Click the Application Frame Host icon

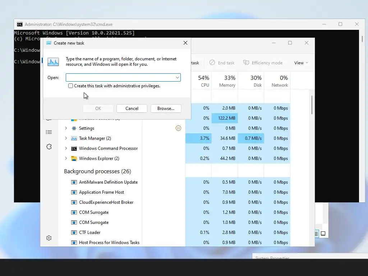pyautogui.click(x=74, y=192)
